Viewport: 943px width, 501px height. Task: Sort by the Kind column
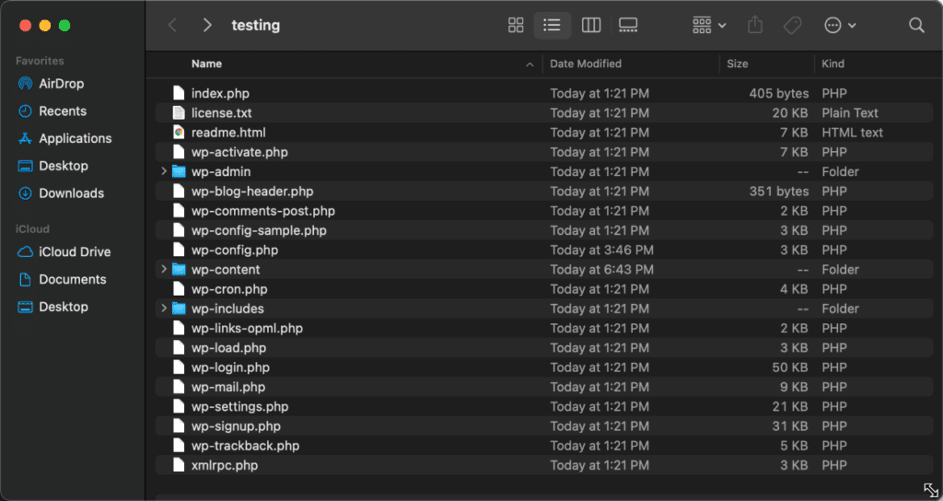click(x=832, y=64)
